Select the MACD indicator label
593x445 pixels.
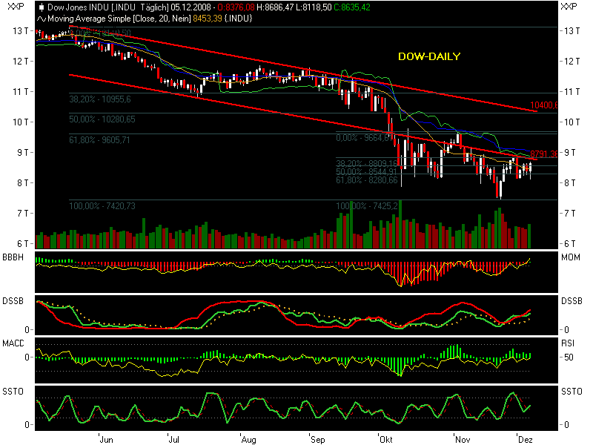(x=13, y=343)
